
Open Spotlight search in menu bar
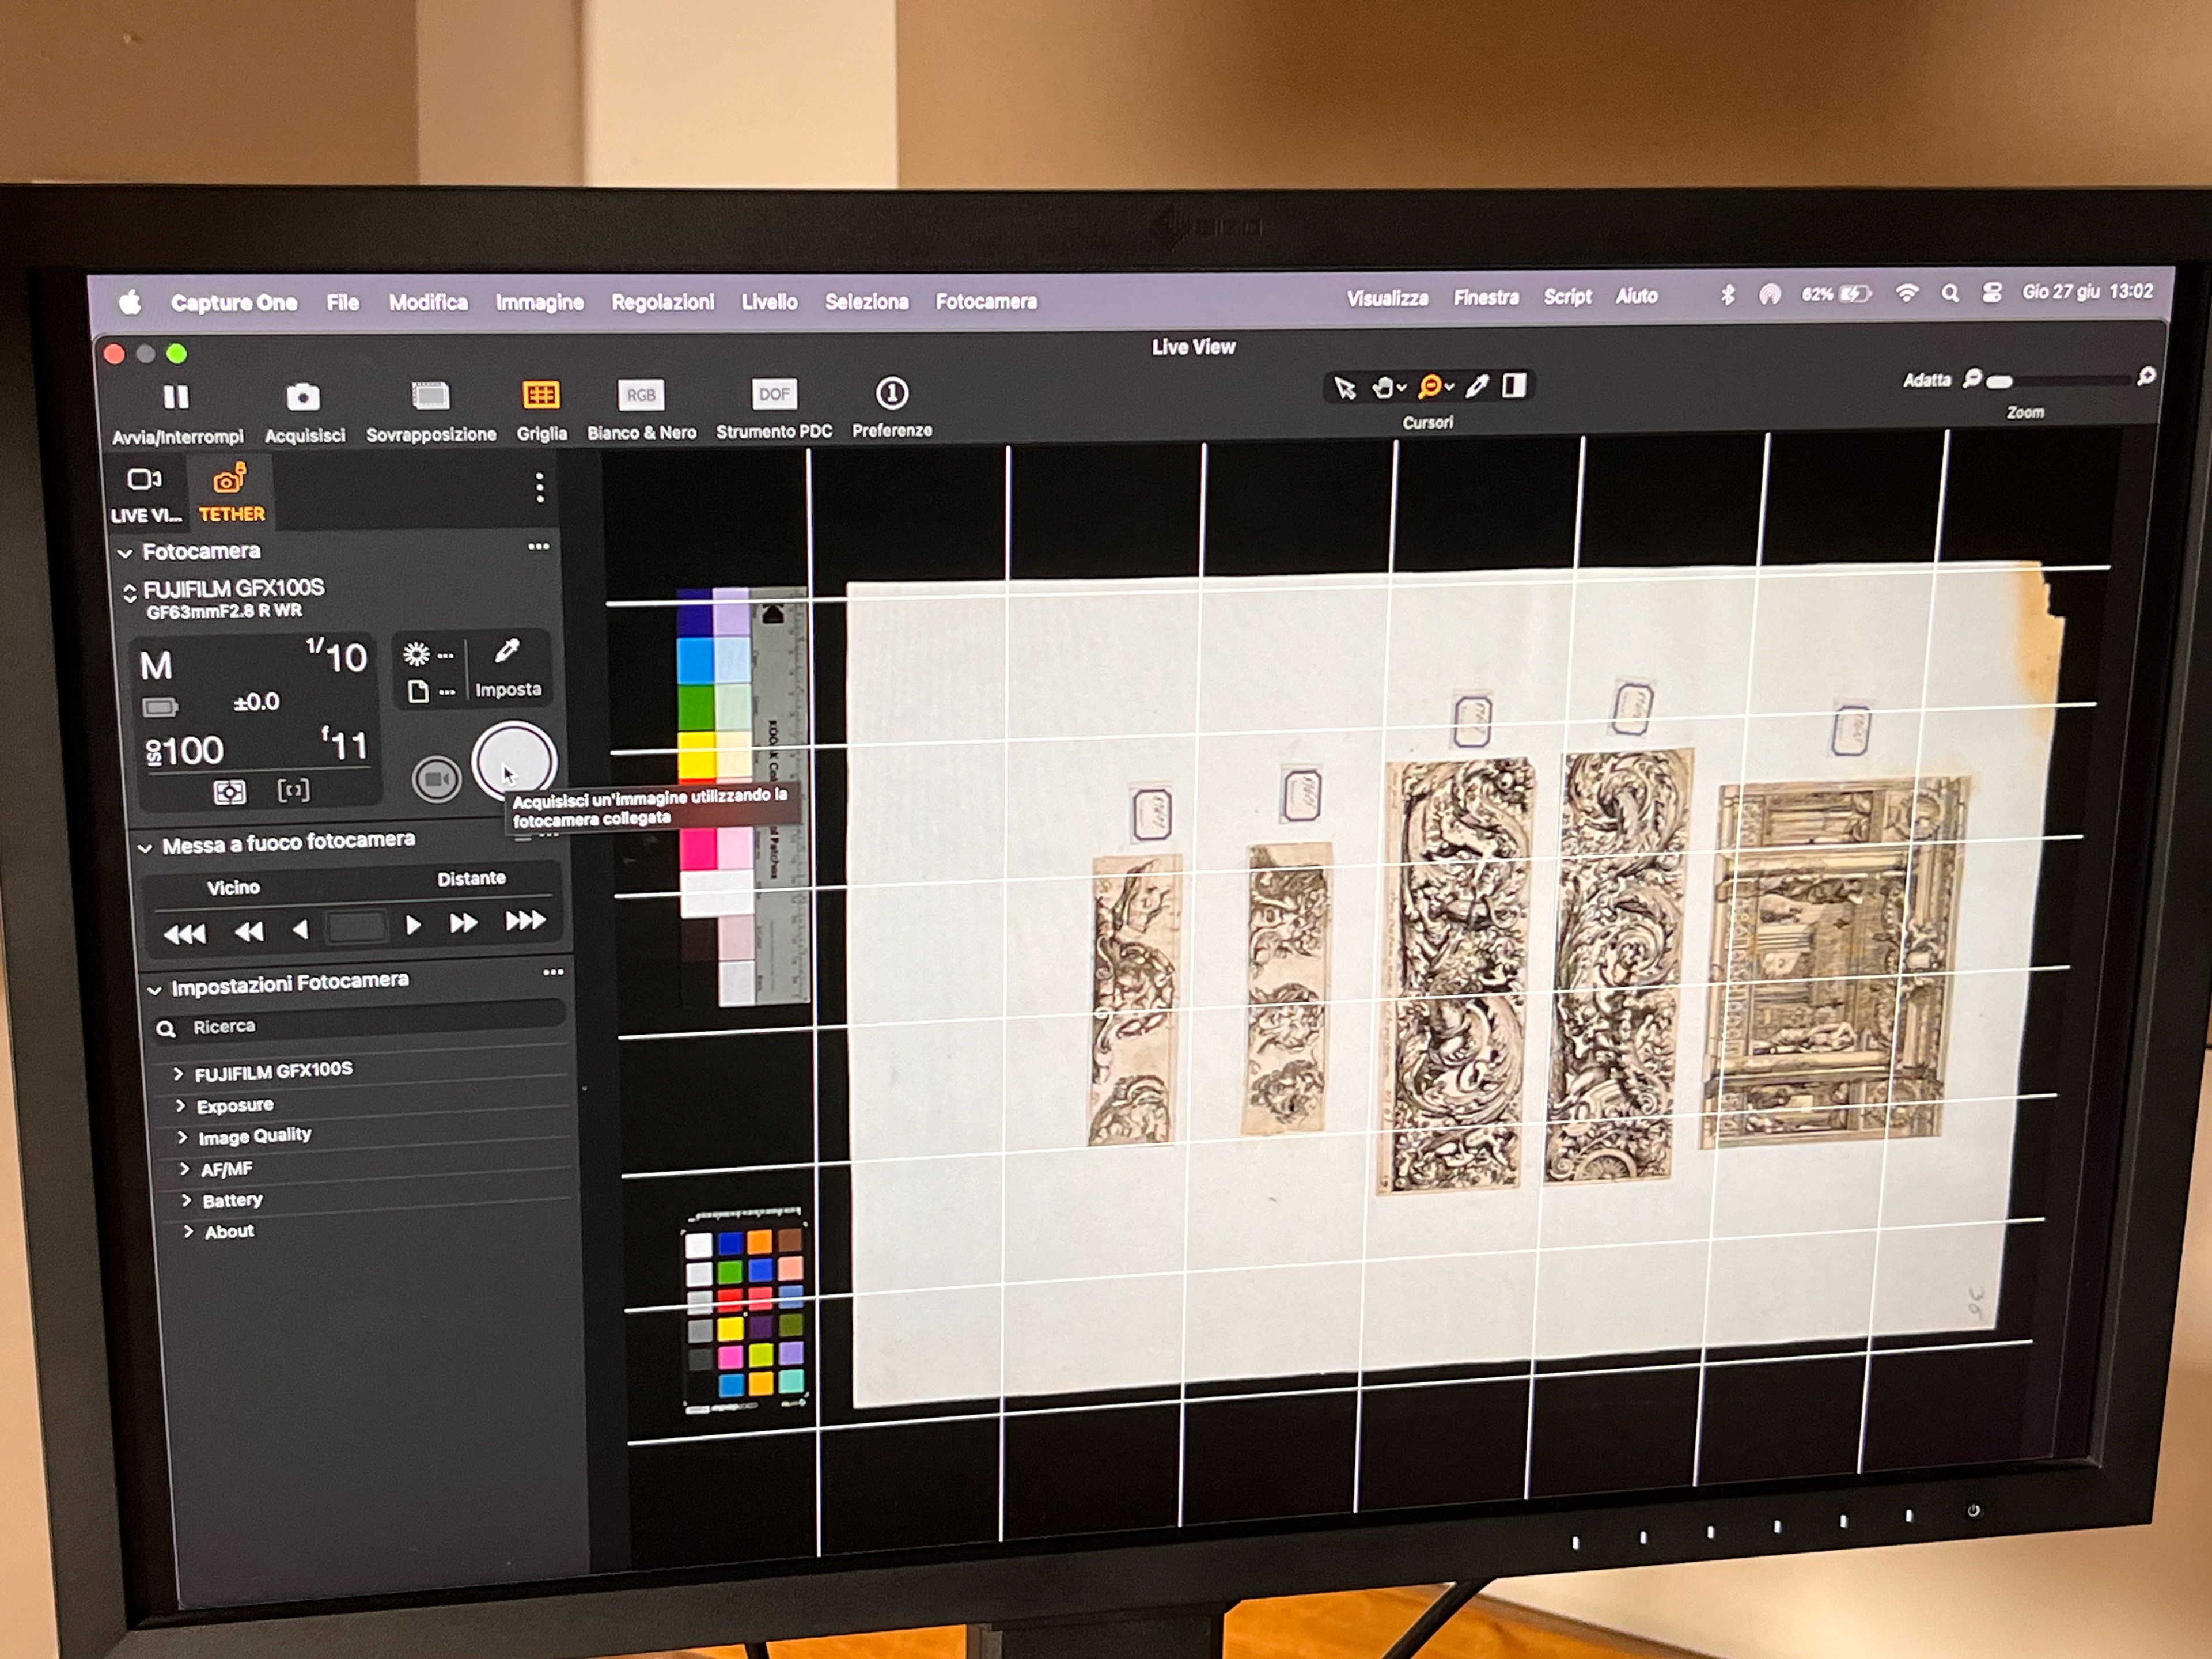tap(1949, 293)
